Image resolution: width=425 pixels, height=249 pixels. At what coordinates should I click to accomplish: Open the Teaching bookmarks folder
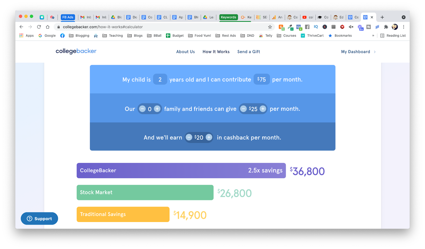click(x=113, y=36)
